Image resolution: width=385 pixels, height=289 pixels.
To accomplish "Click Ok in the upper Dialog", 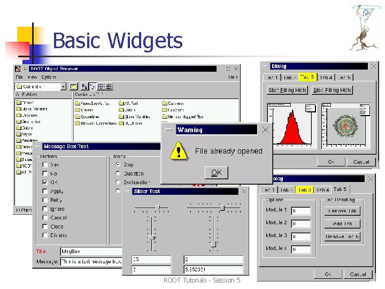I will point(331,162).
